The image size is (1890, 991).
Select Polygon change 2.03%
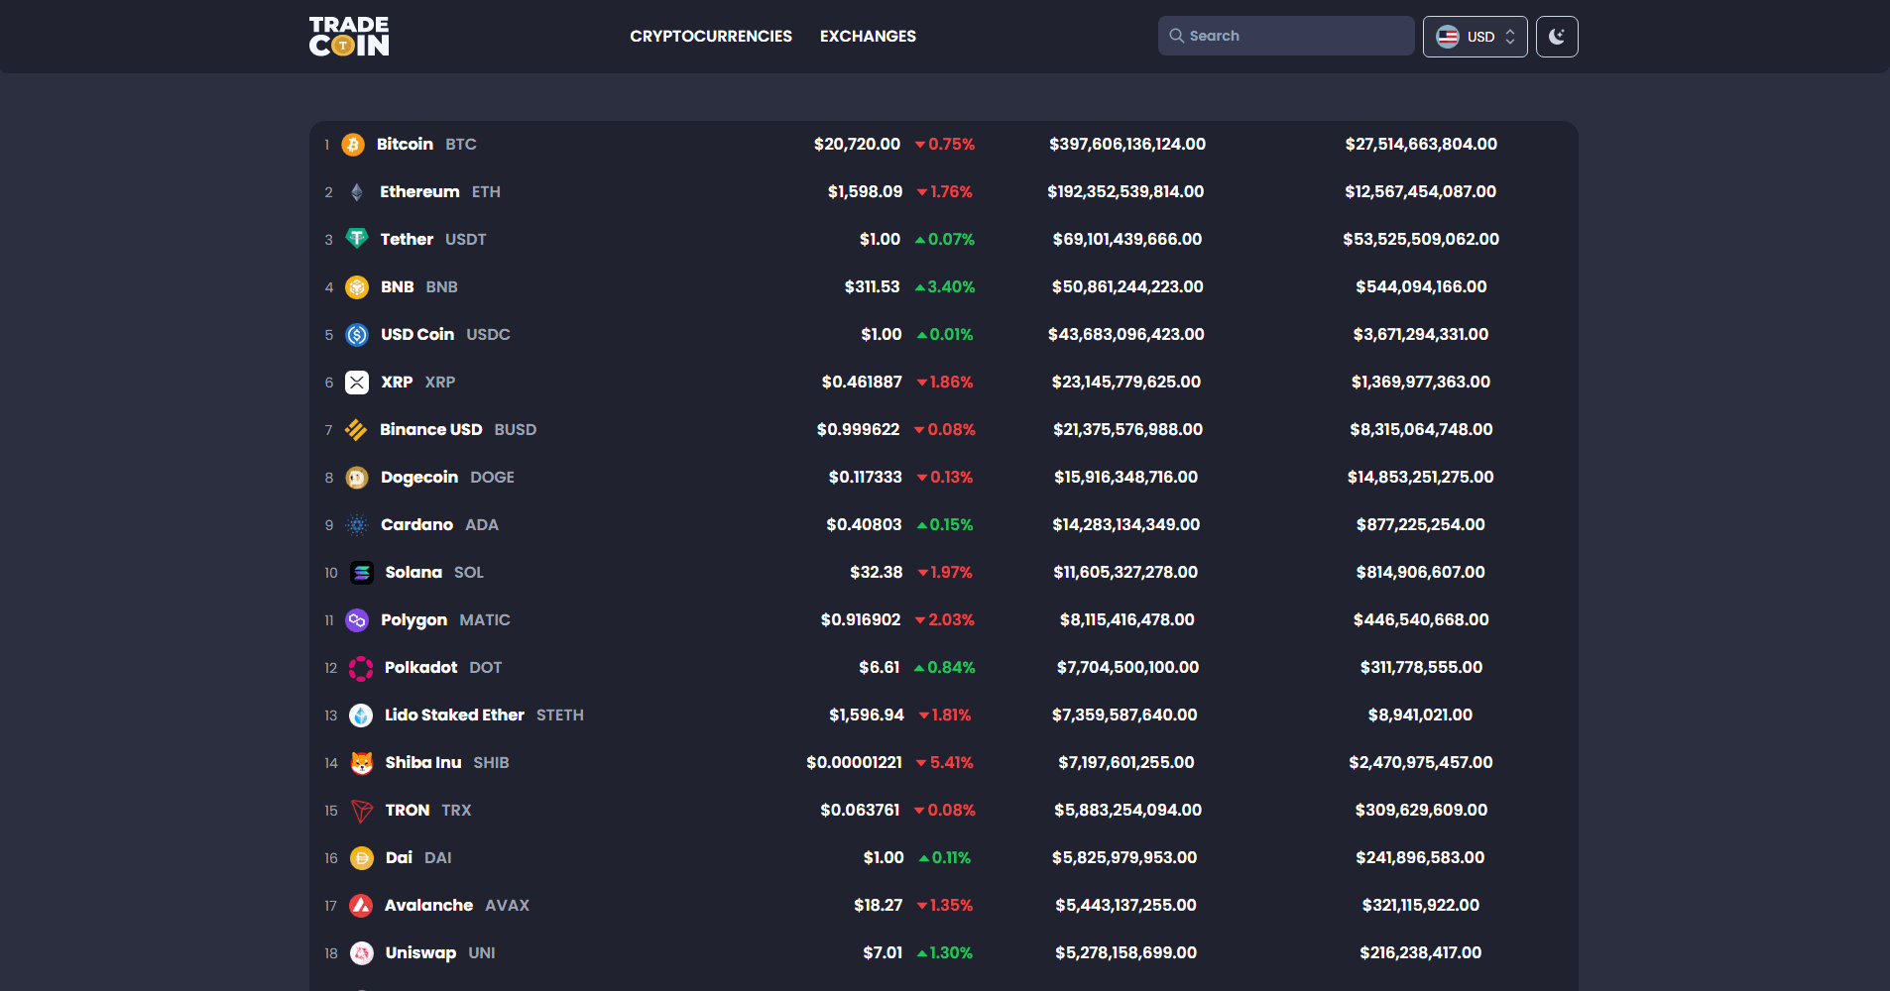point(944,619)
